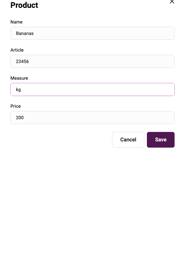The width and height of the screenshot is (185, 273).
Task: Save the product details
Action: [x=161, y=140]
